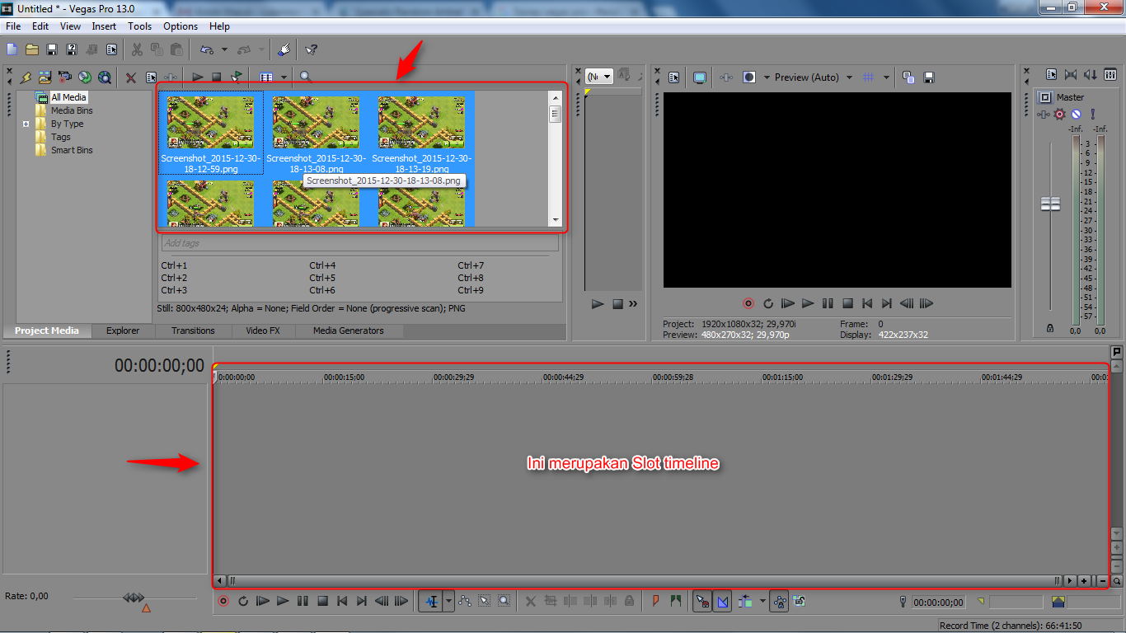Select the Zoom Edit tool below timeline
1126x633 pixels.
[x=504, y=602]
